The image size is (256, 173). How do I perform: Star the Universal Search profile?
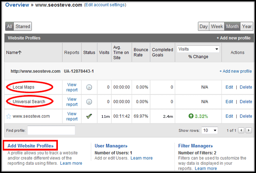[9, 102]
